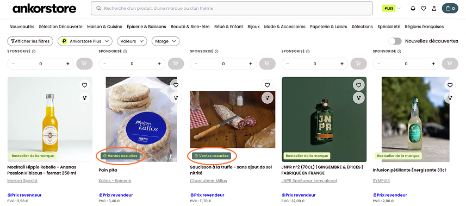Increase quantity above Pain pita
Screen dimensions: 466x206
(x=159, y=64)
